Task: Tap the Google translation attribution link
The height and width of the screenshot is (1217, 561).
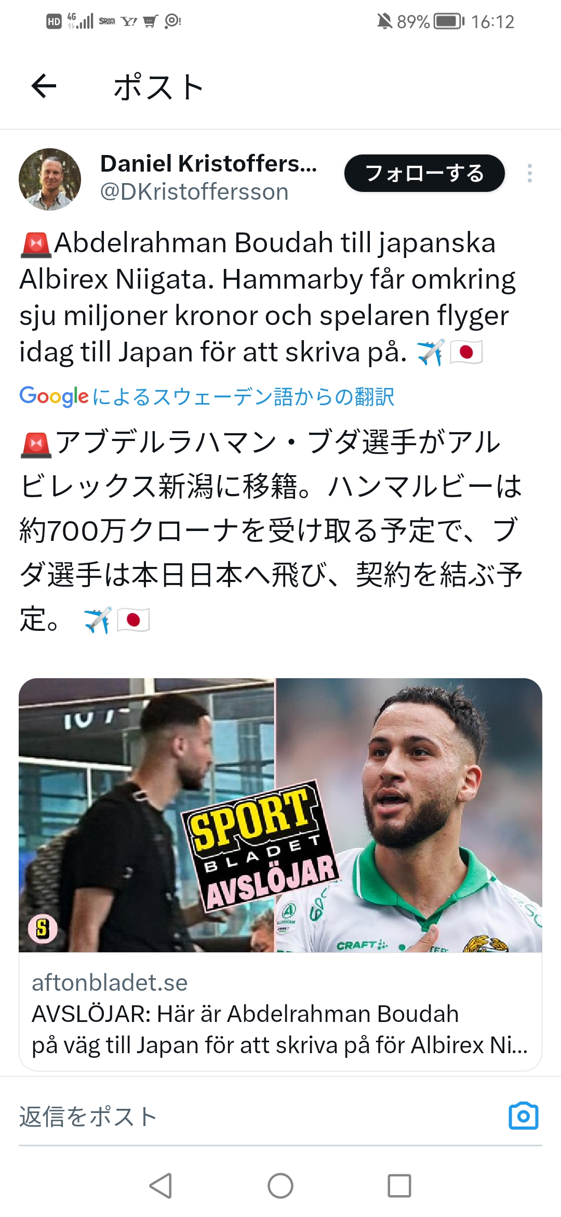Action: (207, 397)
